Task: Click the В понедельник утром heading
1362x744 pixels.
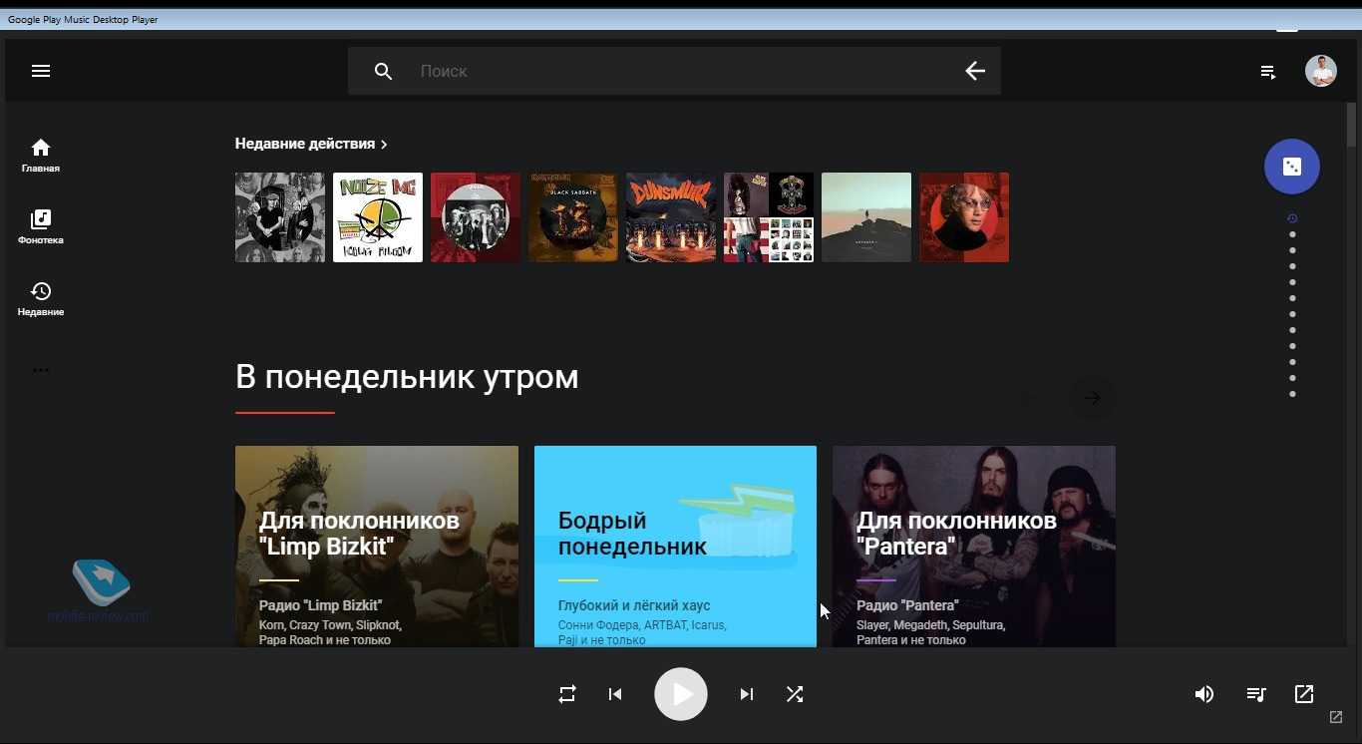Action: coord(407,377)
